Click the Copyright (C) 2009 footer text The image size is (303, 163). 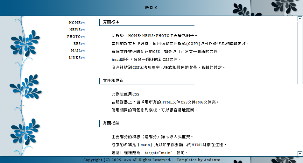click(x=127, y=160)
